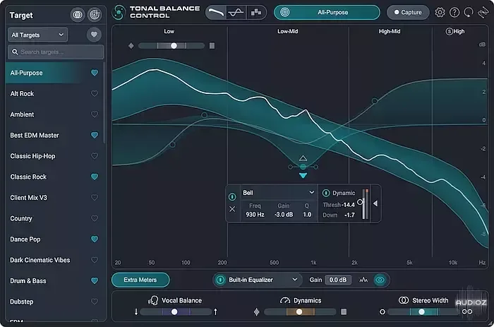The width and height of the screenshot is (494, 327).
Task: Click the target circle icon in Target header
Action: [78, 15]
